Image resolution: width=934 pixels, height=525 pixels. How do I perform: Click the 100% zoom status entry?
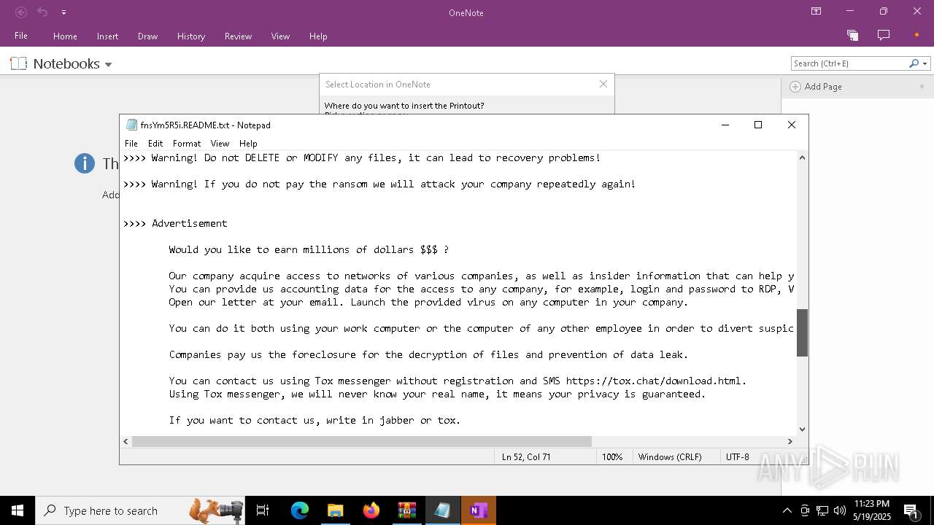tap(612, 457)
